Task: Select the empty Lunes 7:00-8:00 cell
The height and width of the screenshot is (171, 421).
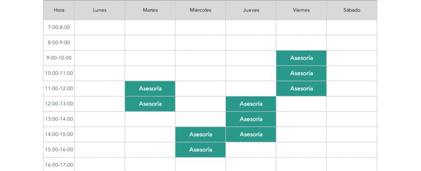Action: (100, 28)
